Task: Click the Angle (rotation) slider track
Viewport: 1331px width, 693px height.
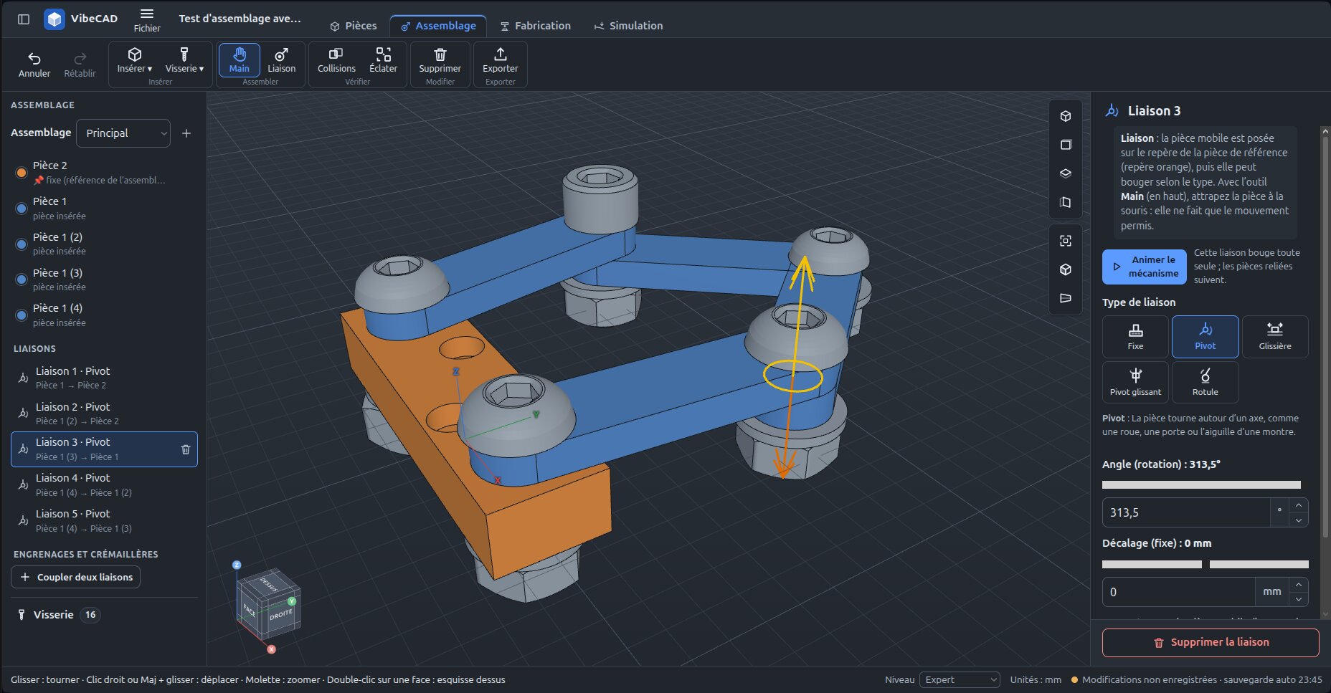Action: pyautogui.click(x=1201, y=485)
